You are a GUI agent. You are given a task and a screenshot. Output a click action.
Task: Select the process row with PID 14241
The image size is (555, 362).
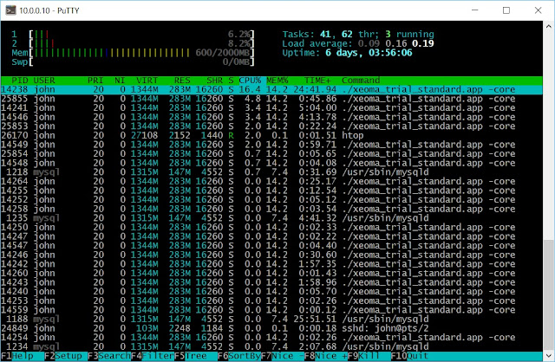coord(271,108)
